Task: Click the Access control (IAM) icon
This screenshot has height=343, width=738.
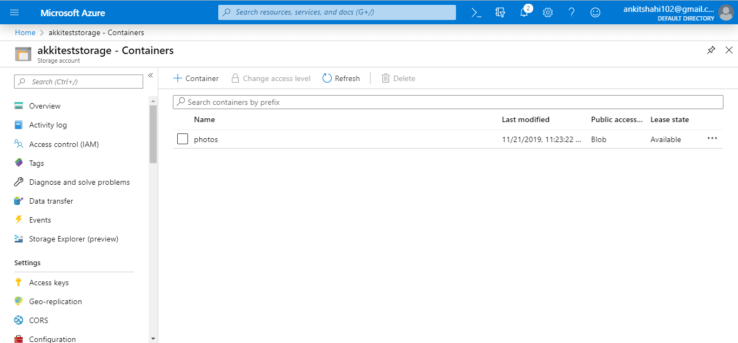Action: point(19,144)
